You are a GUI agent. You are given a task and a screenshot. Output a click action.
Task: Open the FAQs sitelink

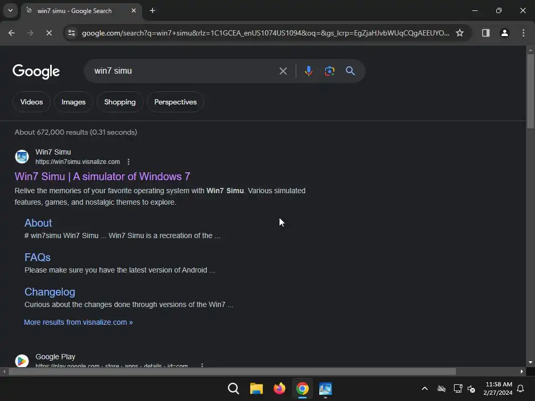38,257
